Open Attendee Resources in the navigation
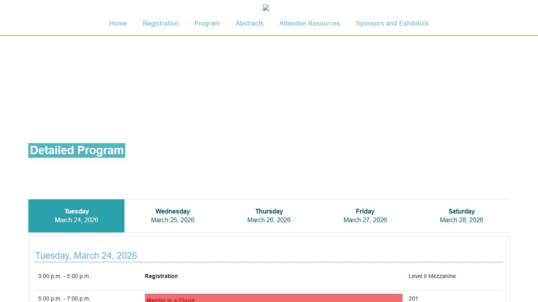Viewport: 538px width, 302px height. pos(310,23)
